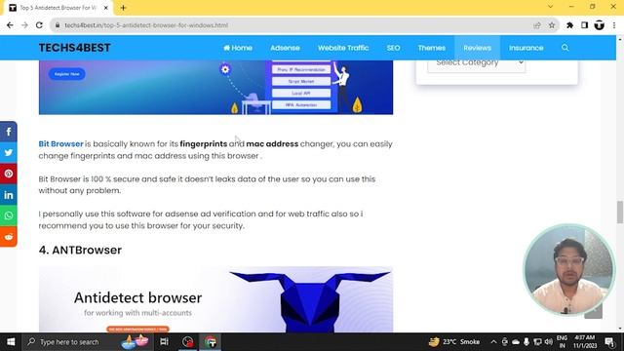This screenshot has height=351, width=624.
Task: Go to Home menu item
Action: pos(238,48)
